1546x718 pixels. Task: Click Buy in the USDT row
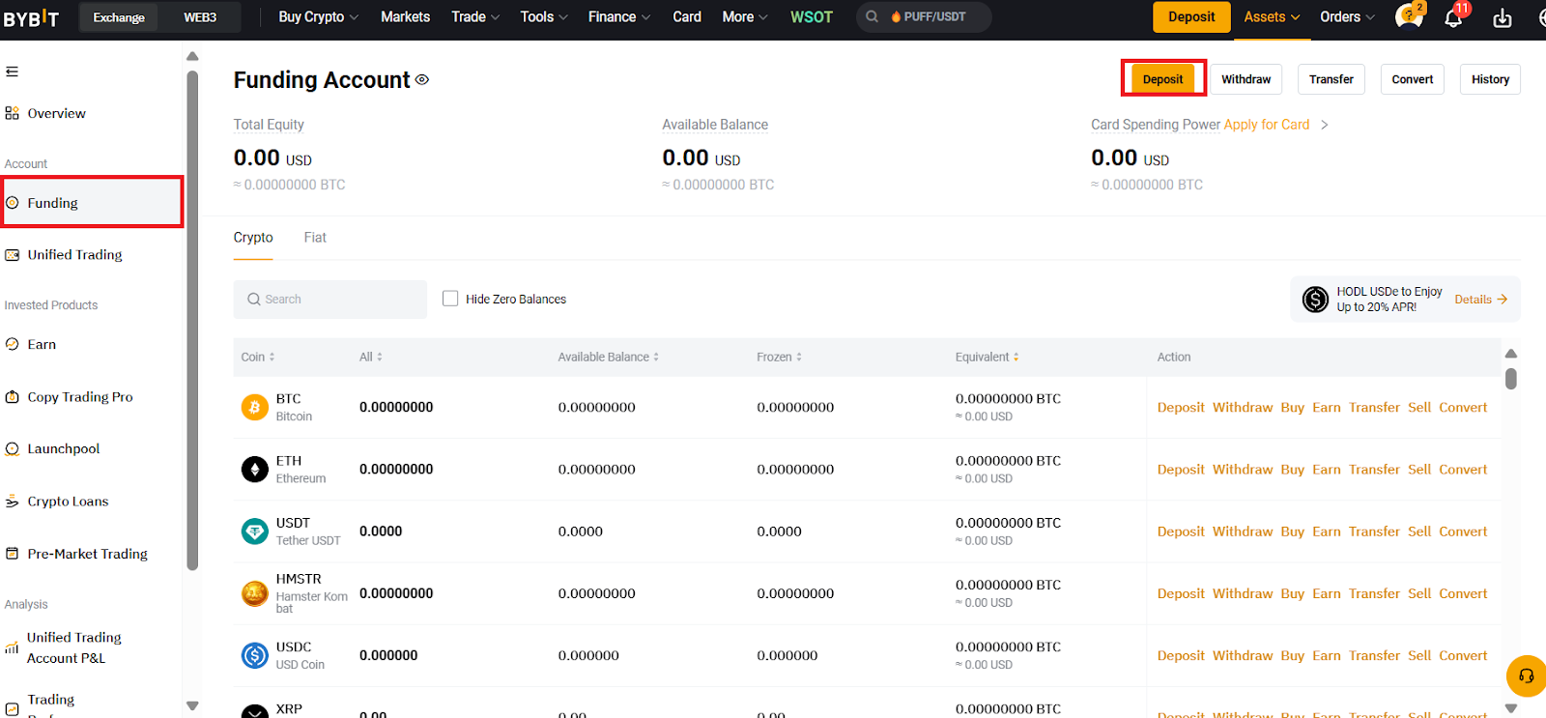[1292, 531]
